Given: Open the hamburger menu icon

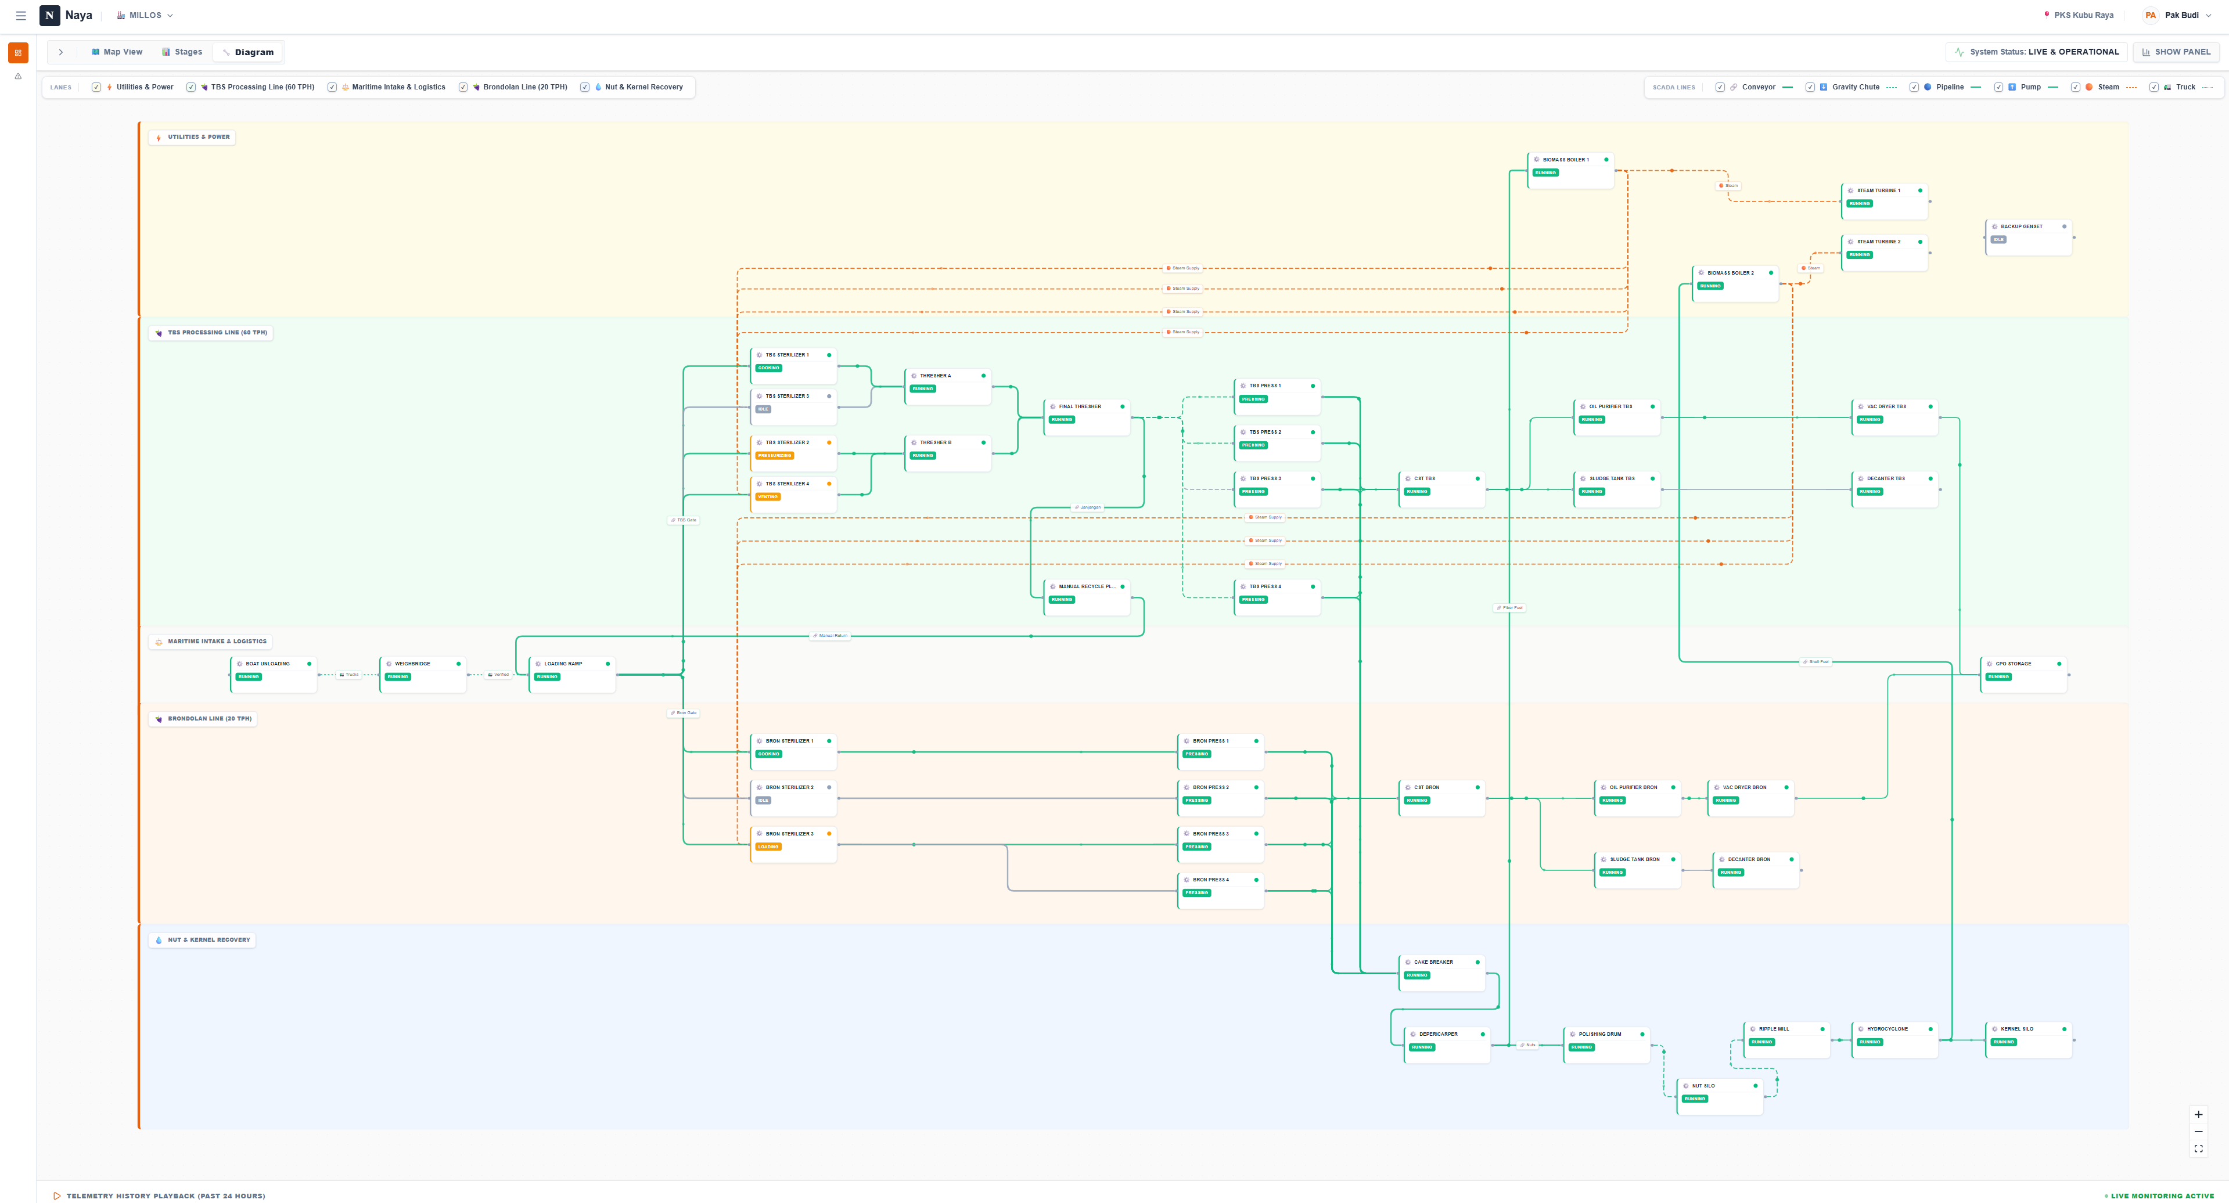Looking at the screenshot, I should tap(21, 16).
